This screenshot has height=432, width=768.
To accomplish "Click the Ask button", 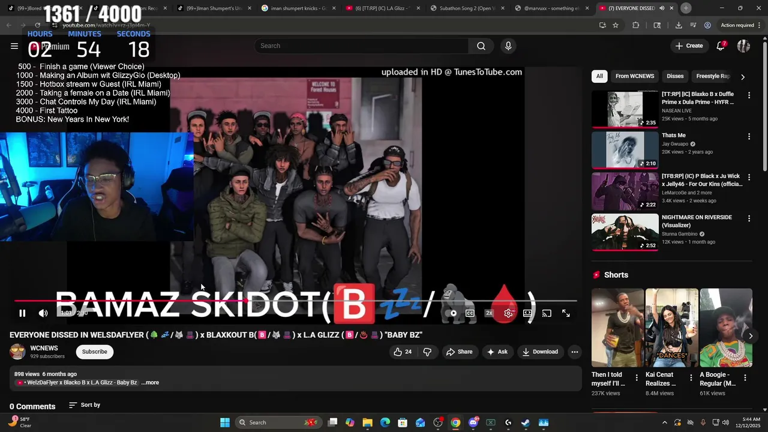I will coord(497,352).
